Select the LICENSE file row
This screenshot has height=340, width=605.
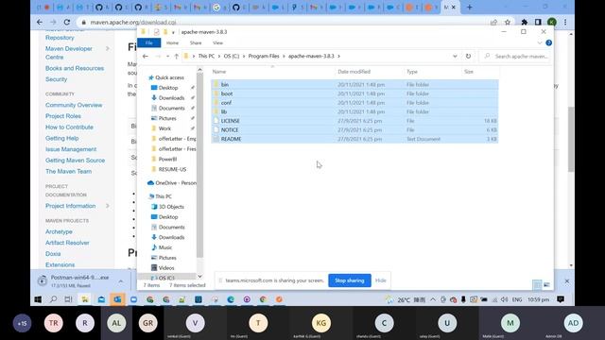(x=354, y=121)
